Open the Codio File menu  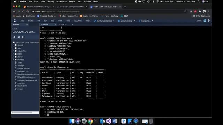pos(39,20)
